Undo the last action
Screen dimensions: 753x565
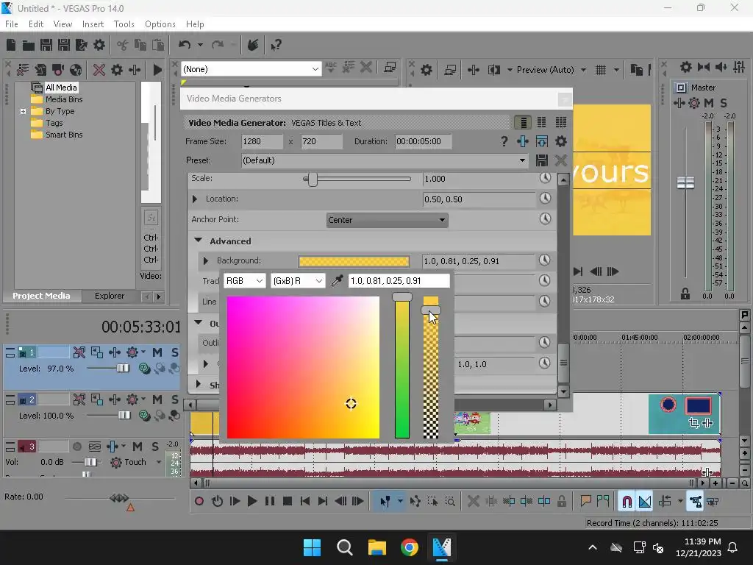click(x=185, y=45)
